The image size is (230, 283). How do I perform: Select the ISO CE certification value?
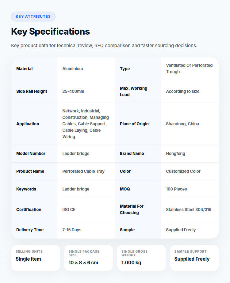coord(69,209)
